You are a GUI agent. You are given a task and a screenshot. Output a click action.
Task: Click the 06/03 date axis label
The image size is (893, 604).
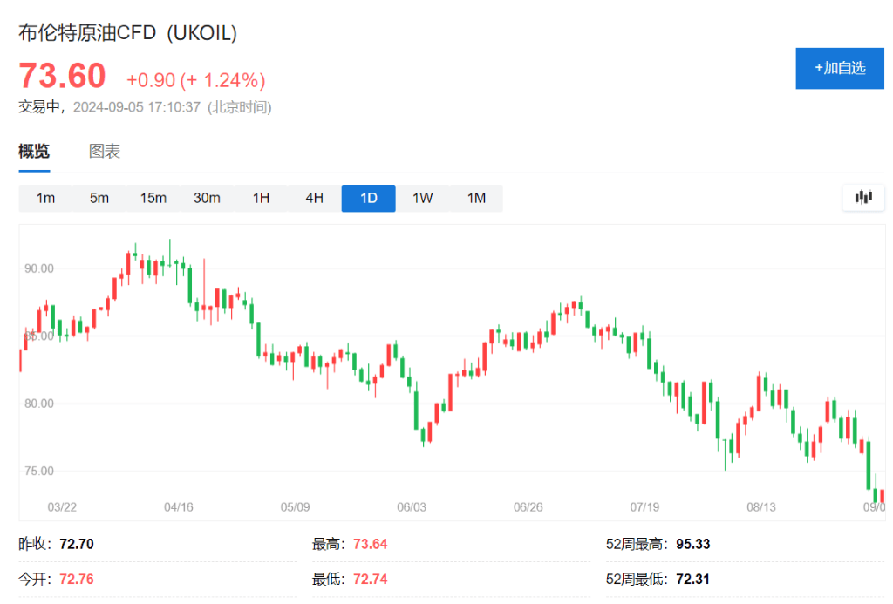coord(412,507)
